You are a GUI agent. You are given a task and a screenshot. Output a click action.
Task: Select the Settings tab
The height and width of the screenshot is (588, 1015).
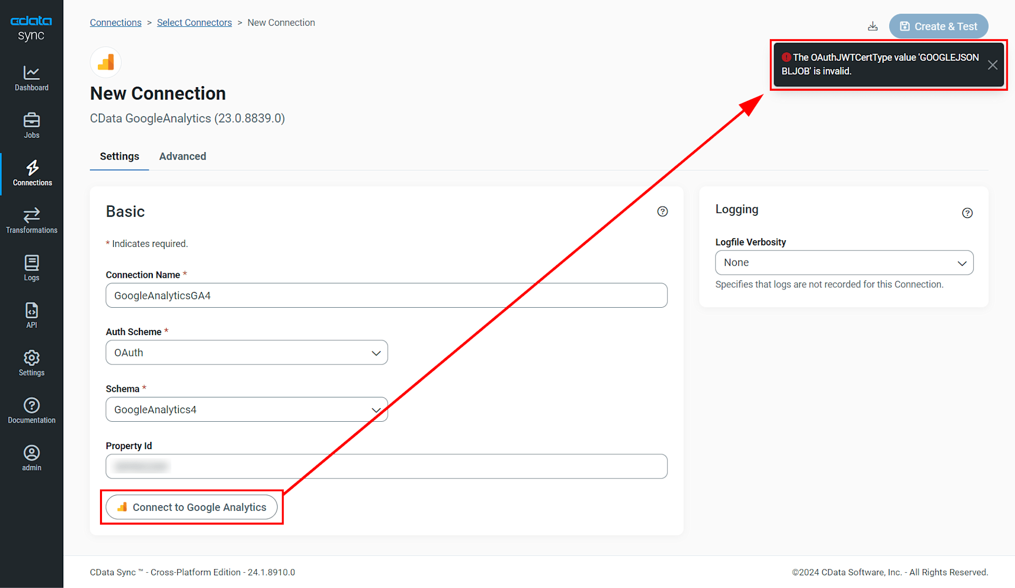tap(120, 156)
